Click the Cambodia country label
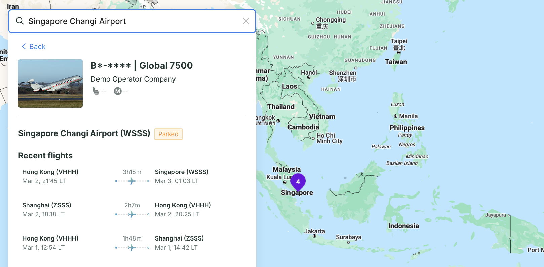The width and height of the screenshot is (544, 267). pos(303,127)
